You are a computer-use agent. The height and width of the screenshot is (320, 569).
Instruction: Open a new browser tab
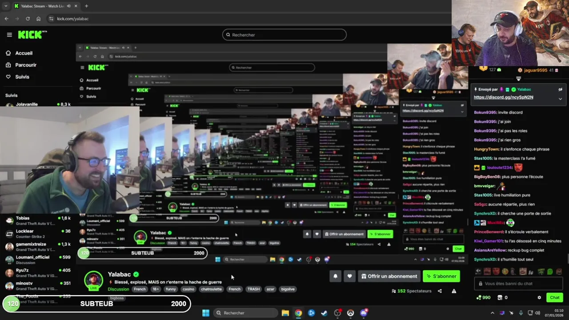(86, 6)
